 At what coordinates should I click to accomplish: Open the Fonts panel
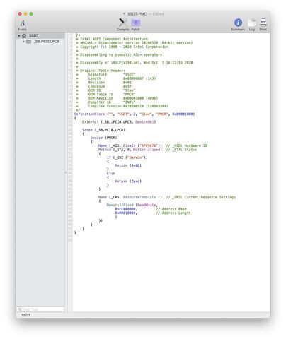click(x=23, y=25)
